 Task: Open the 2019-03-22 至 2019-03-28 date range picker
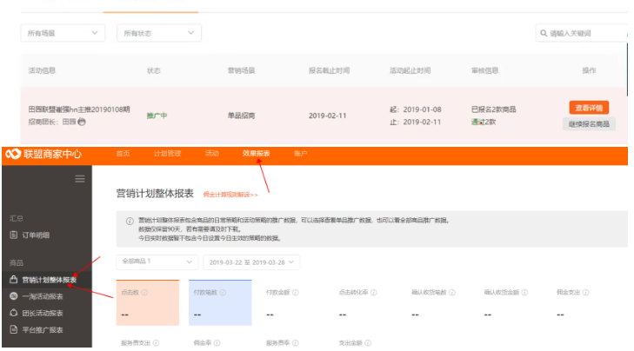click(x=251, y=262)
